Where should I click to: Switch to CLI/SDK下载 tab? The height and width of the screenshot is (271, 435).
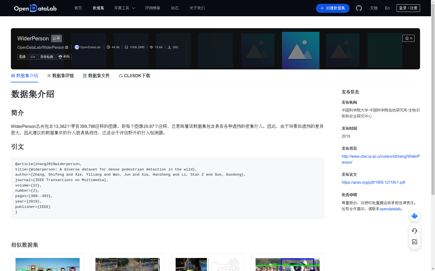click(134, 76)
